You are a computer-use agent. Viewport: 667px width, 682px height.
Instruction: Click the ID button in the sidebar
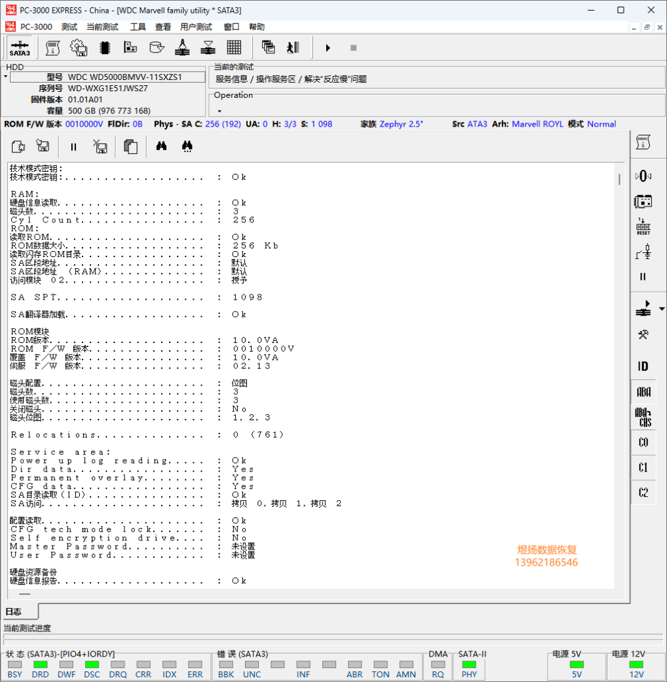tap(643, 366)
